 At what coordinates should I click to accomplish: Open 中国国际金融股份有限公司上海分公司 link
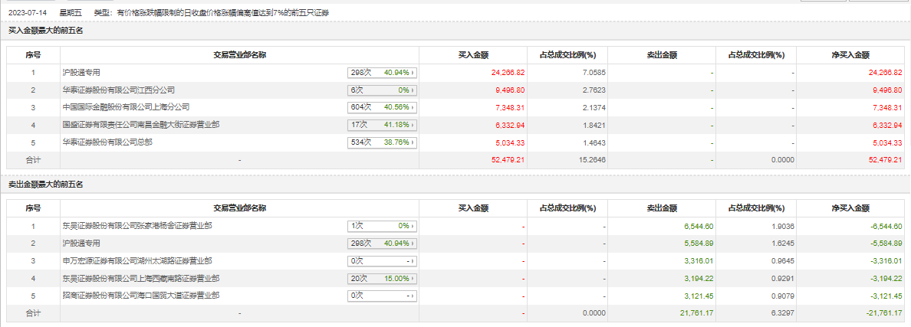126,107
